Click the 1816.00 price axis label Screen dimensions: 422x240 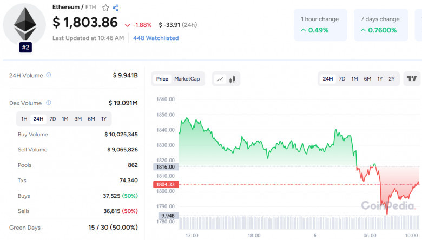[166, 167]
